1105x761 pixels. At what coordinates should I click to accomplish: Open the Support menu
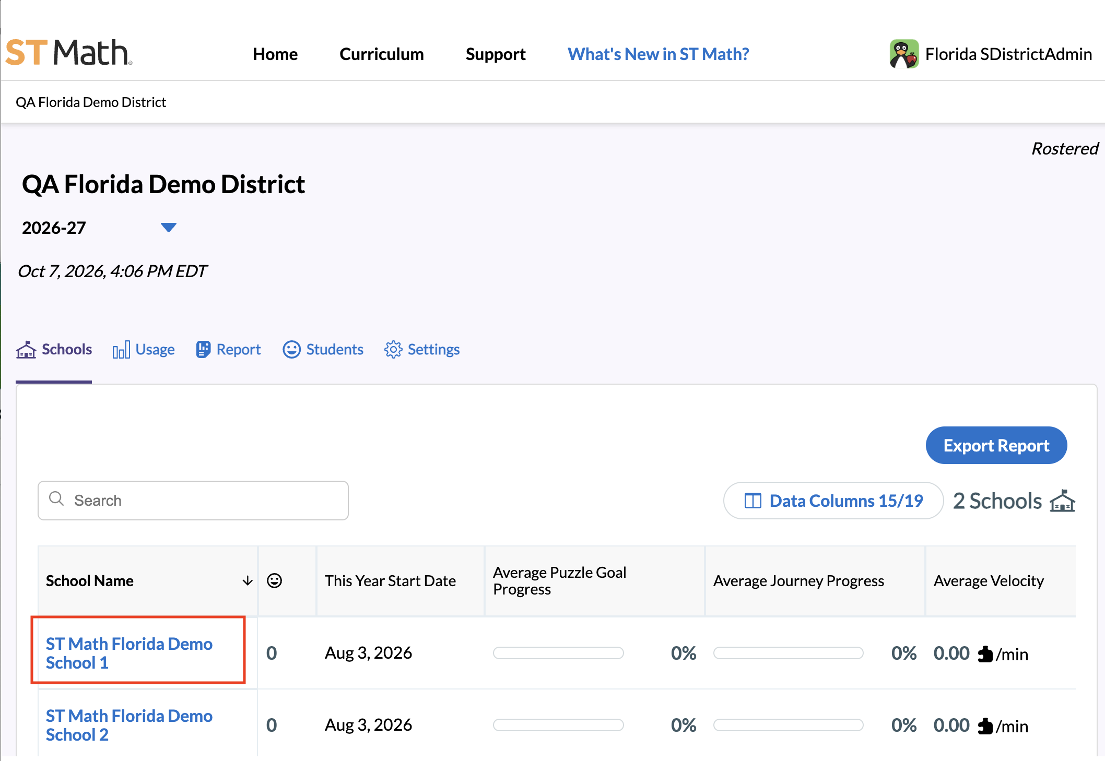click(x=496, y=54)
